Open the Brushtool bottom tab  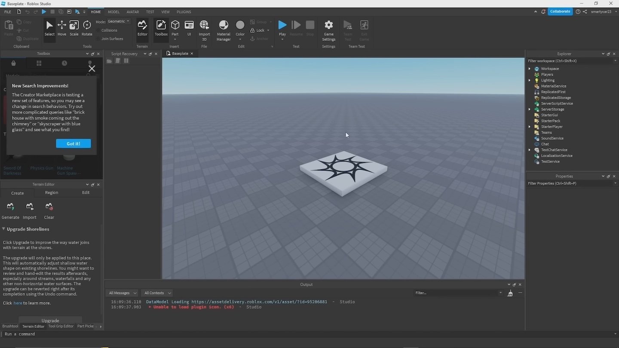[x=10, y=326]
